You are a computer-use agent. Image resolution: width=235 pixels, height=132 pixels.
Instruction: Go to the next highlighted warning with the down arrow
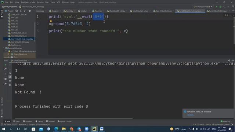[233, 15]
